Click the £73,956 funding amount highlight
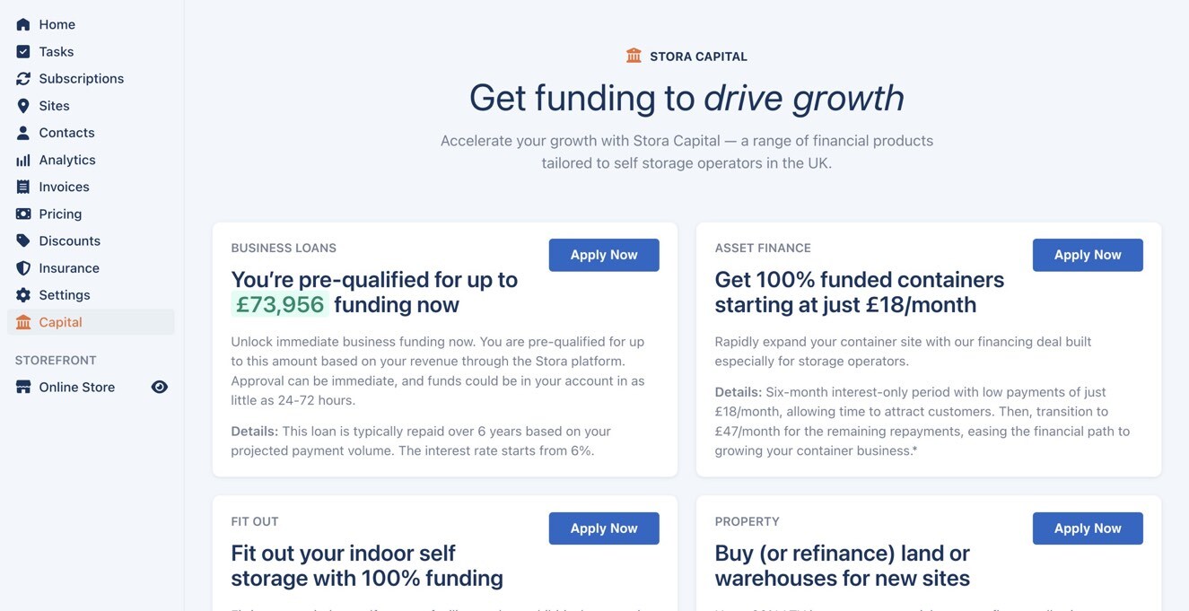 pos(280,304)
